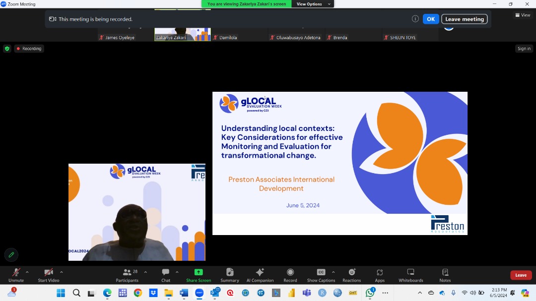
Task: Open the View layout menu
Action: point(523,15)
